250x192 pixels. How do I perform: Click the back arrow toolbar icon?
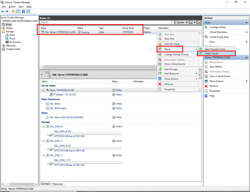click(2, 11)
